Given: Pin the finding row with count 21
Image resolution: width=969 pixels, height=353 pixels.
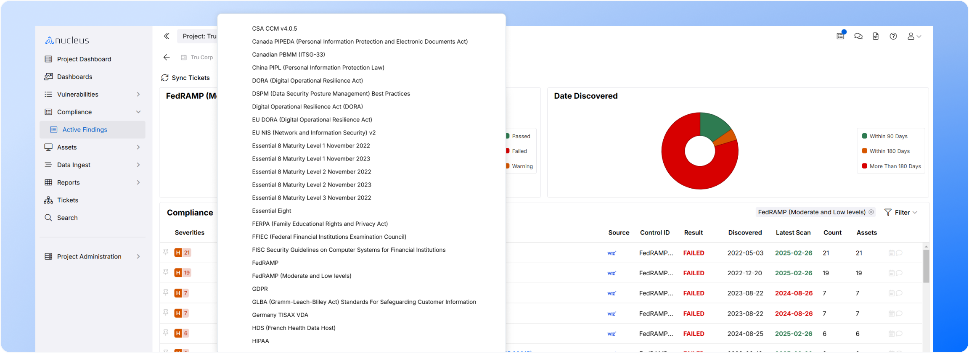Looking at the screenshot, I should click(166, 252).
